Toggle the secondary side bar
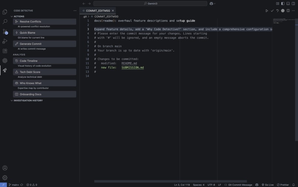298x187 pixels. [x=294, y=3]
